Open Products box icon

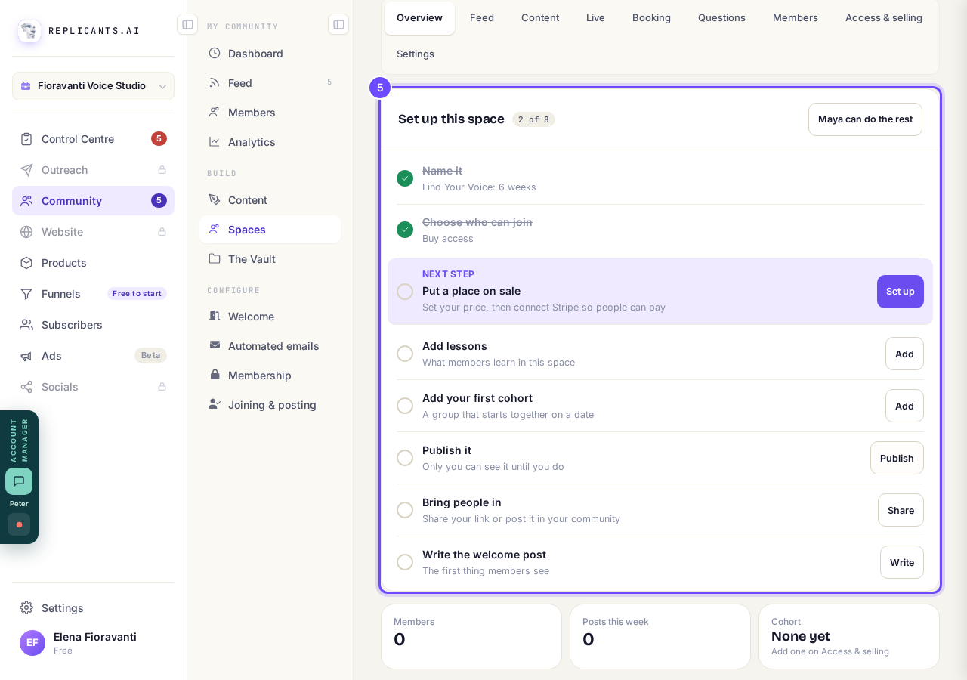click(26, 263)
